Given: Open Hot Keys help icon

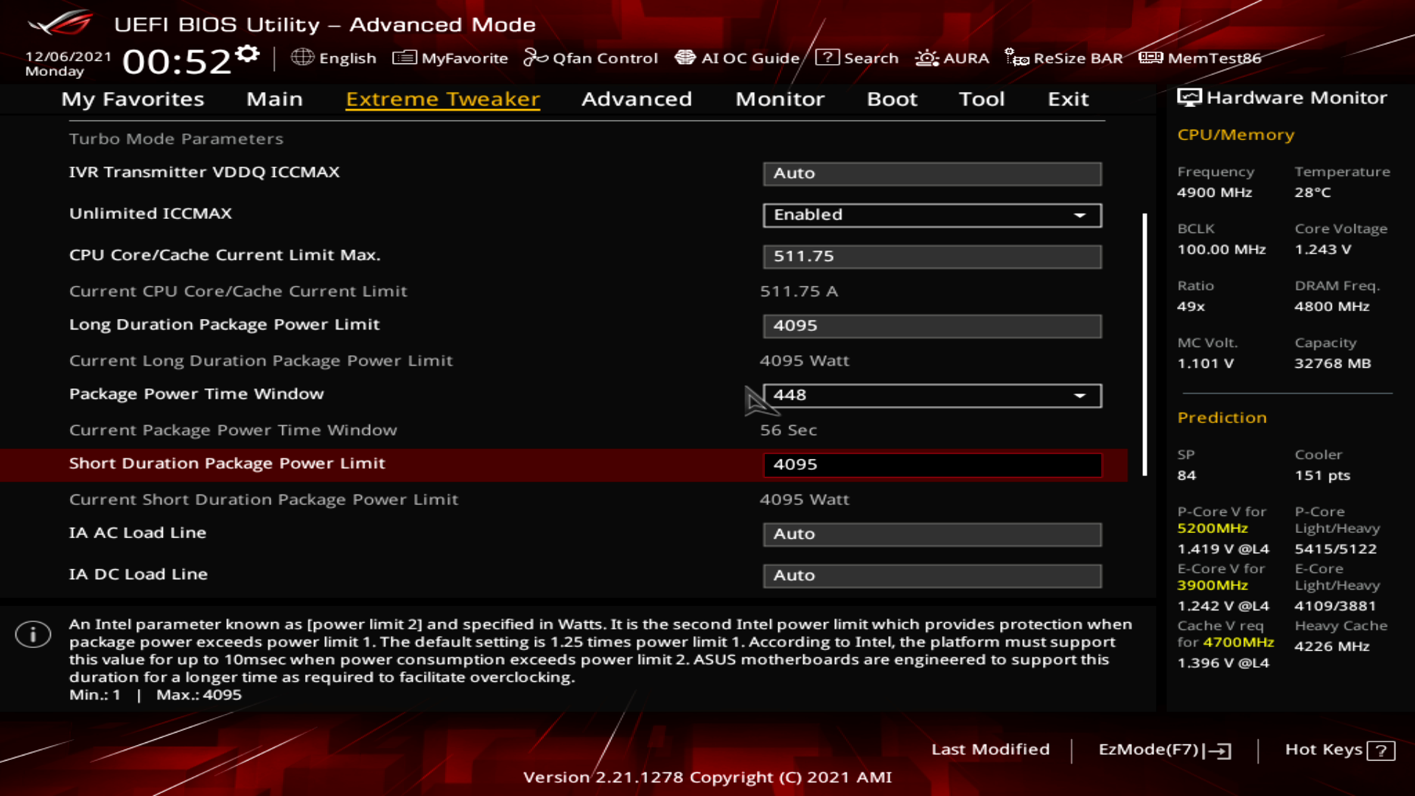Looking at the screenshot, I should pyautogui.click(x=1380, y=750).
